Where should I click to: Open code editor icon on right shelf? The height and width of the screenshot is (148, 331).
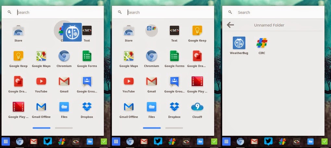(x=296, y=142)
